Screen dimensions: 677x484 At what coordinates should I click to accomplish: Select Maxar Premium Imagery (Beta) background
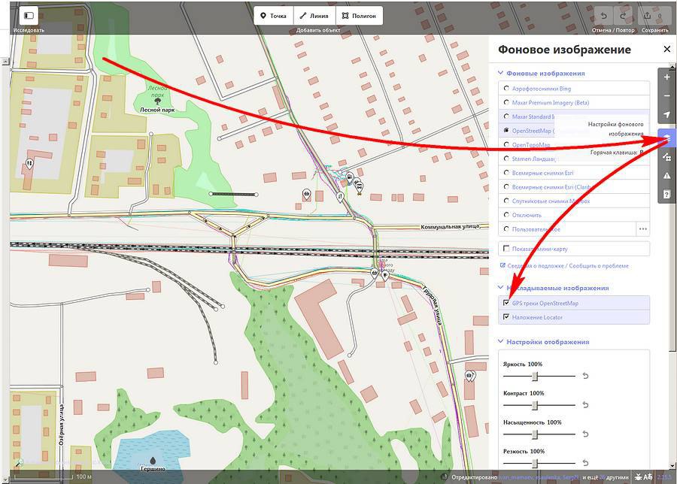[x=574, y=103]
